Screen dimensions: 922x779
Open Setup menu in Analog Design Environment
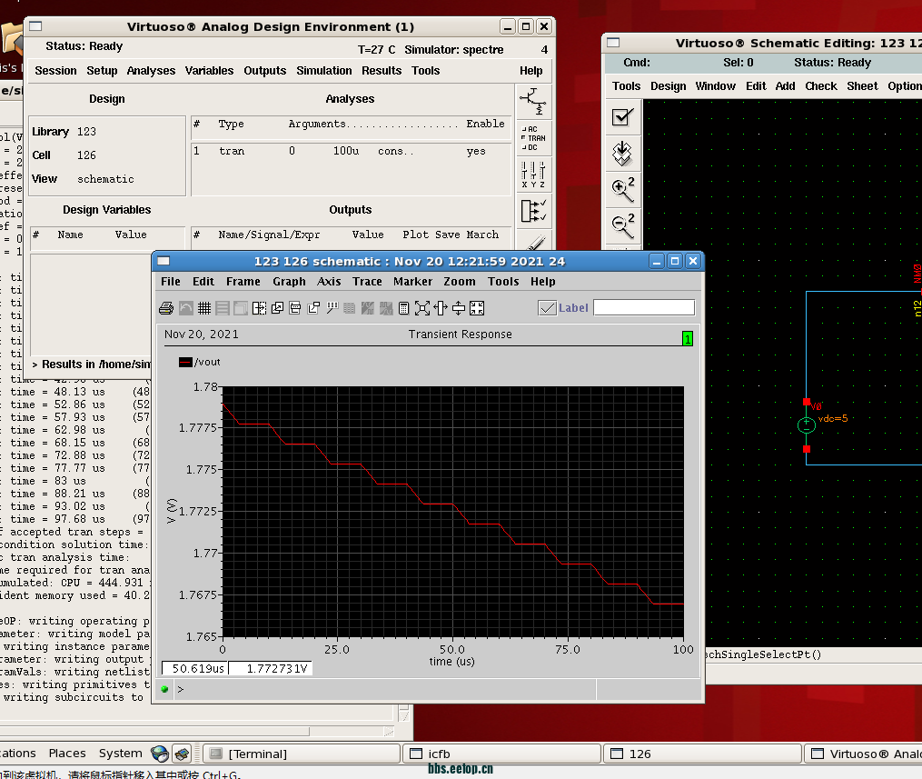coord(103,71)
